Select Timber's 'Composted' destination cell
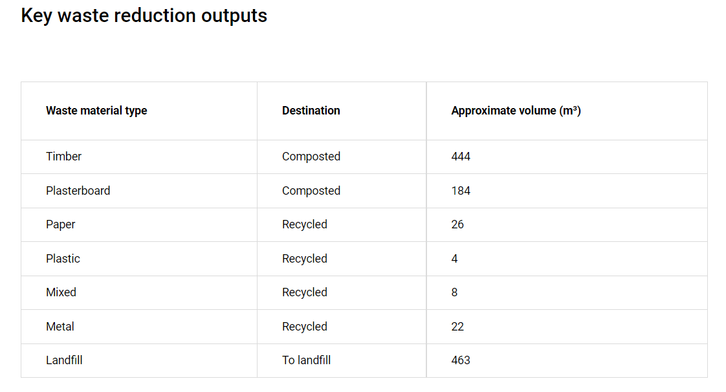Screen dimensions: 726x392 (311, 157)
